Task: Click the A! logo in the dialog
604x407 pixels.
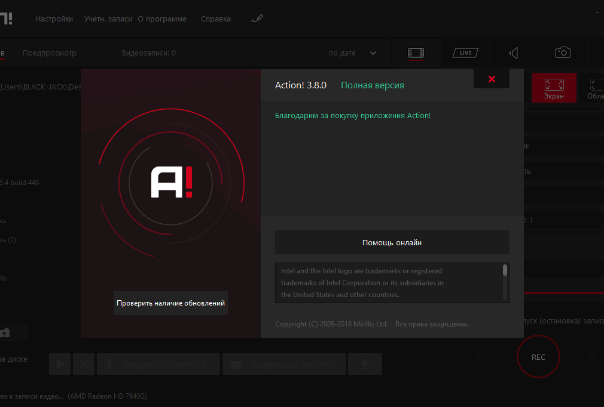Action: [172, 182]
